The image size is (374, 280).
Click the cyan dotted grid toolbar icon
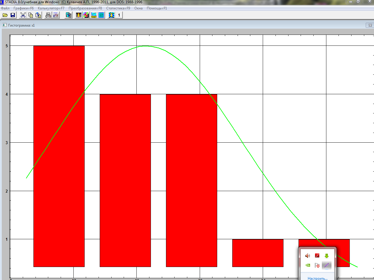[x=101, y=15]
